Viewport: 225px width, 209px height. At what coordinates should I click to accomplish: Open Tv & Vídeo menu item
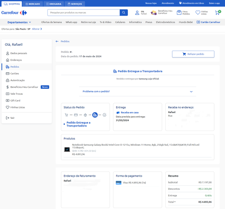click(x=106, y=22)
